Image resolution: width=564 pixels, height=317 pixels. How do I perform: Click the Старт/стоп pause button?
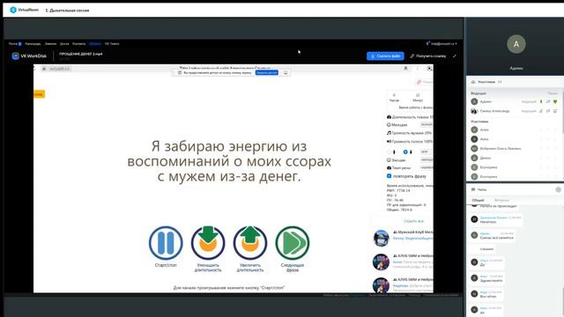point(166,243)
